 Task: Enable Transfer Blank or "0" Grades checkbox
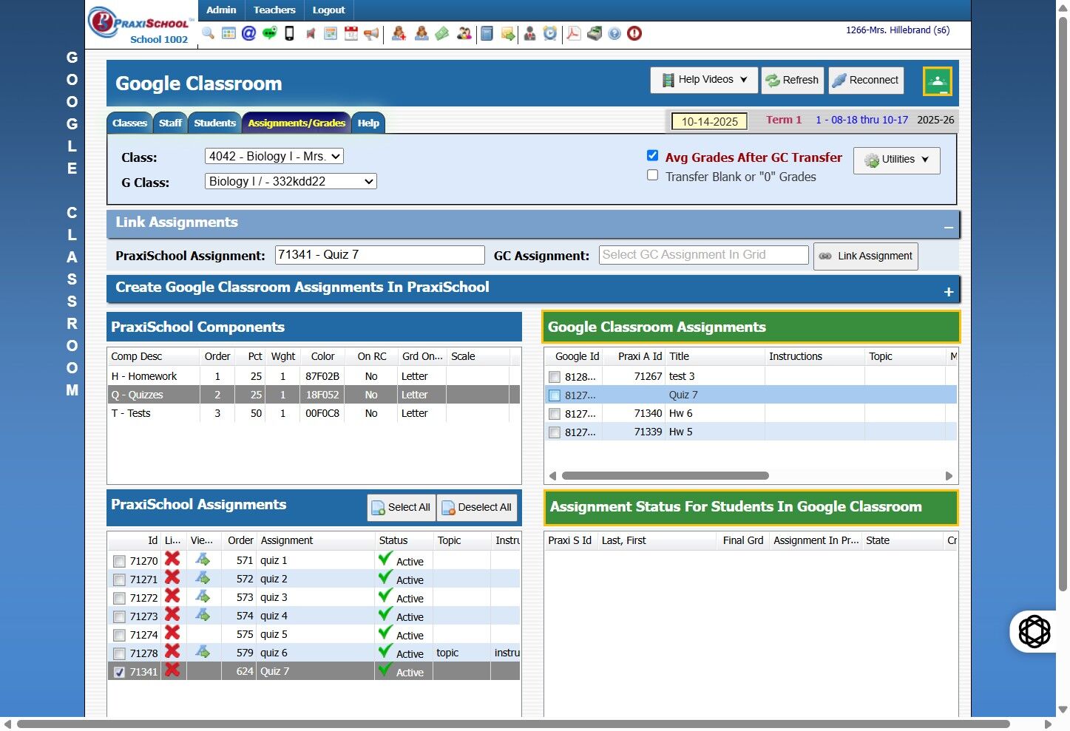[x=652, y=175]
